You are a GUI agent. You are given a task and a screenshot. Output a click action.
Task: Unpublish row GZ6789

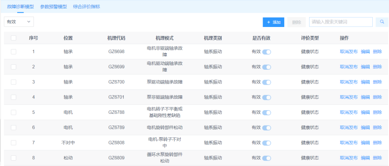(348, 128)
